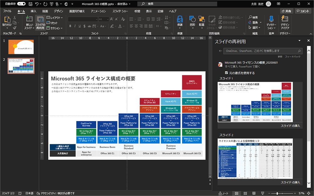Click the Cut scissors icon
The height and width of the screenshot is (196, 314).
click(x=15, y=18)
